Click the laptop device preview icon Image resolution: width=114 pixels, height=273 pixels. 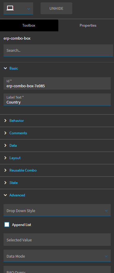tap(10, 8)
